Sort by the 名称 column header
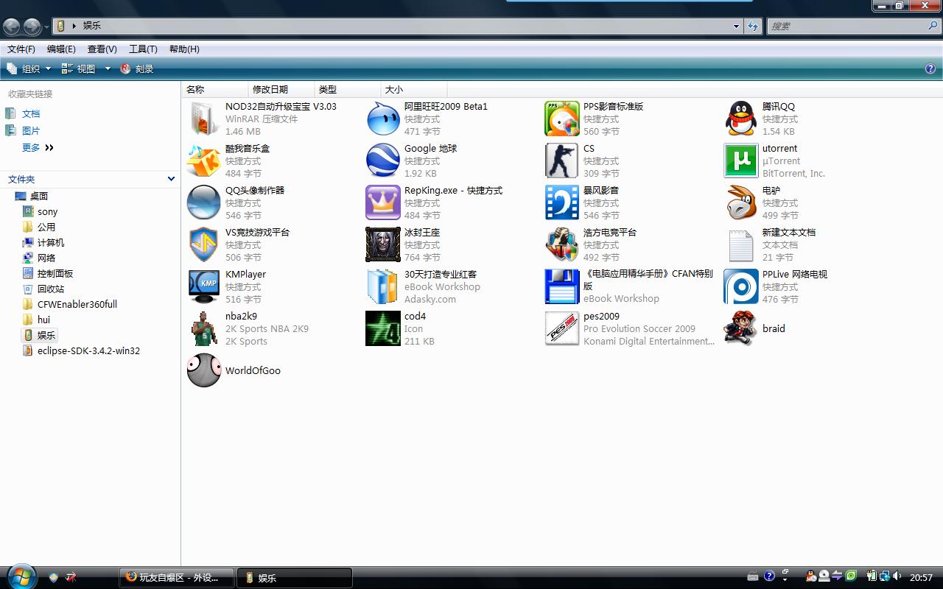This screenshot has width=943, height=589. pos(214,89)
